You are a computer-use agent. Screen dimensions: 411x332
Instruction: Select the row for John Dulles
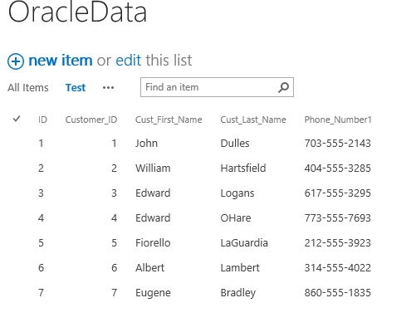click(205, 144)
